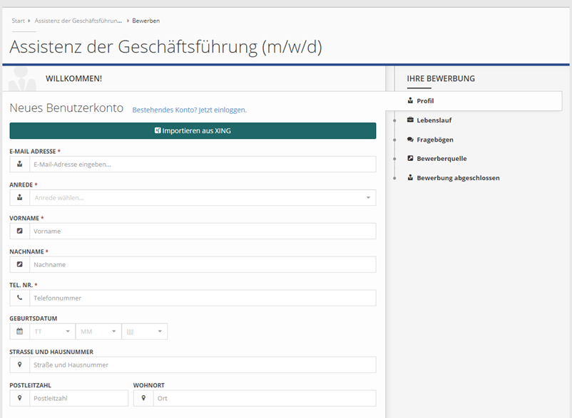Click the user icon beside the E-Mail field

[x=20, y=164]
